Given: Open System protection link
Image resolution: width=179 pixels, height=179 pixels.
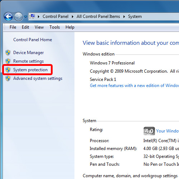Looking at the screenshot, I should tap(30, 70).
